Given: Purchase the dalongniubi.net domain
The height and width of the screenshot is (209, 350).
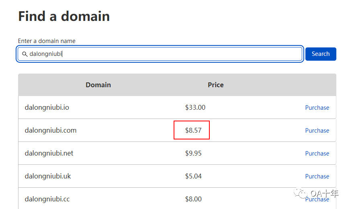Looking at the screenshot, I should point(317,154).
